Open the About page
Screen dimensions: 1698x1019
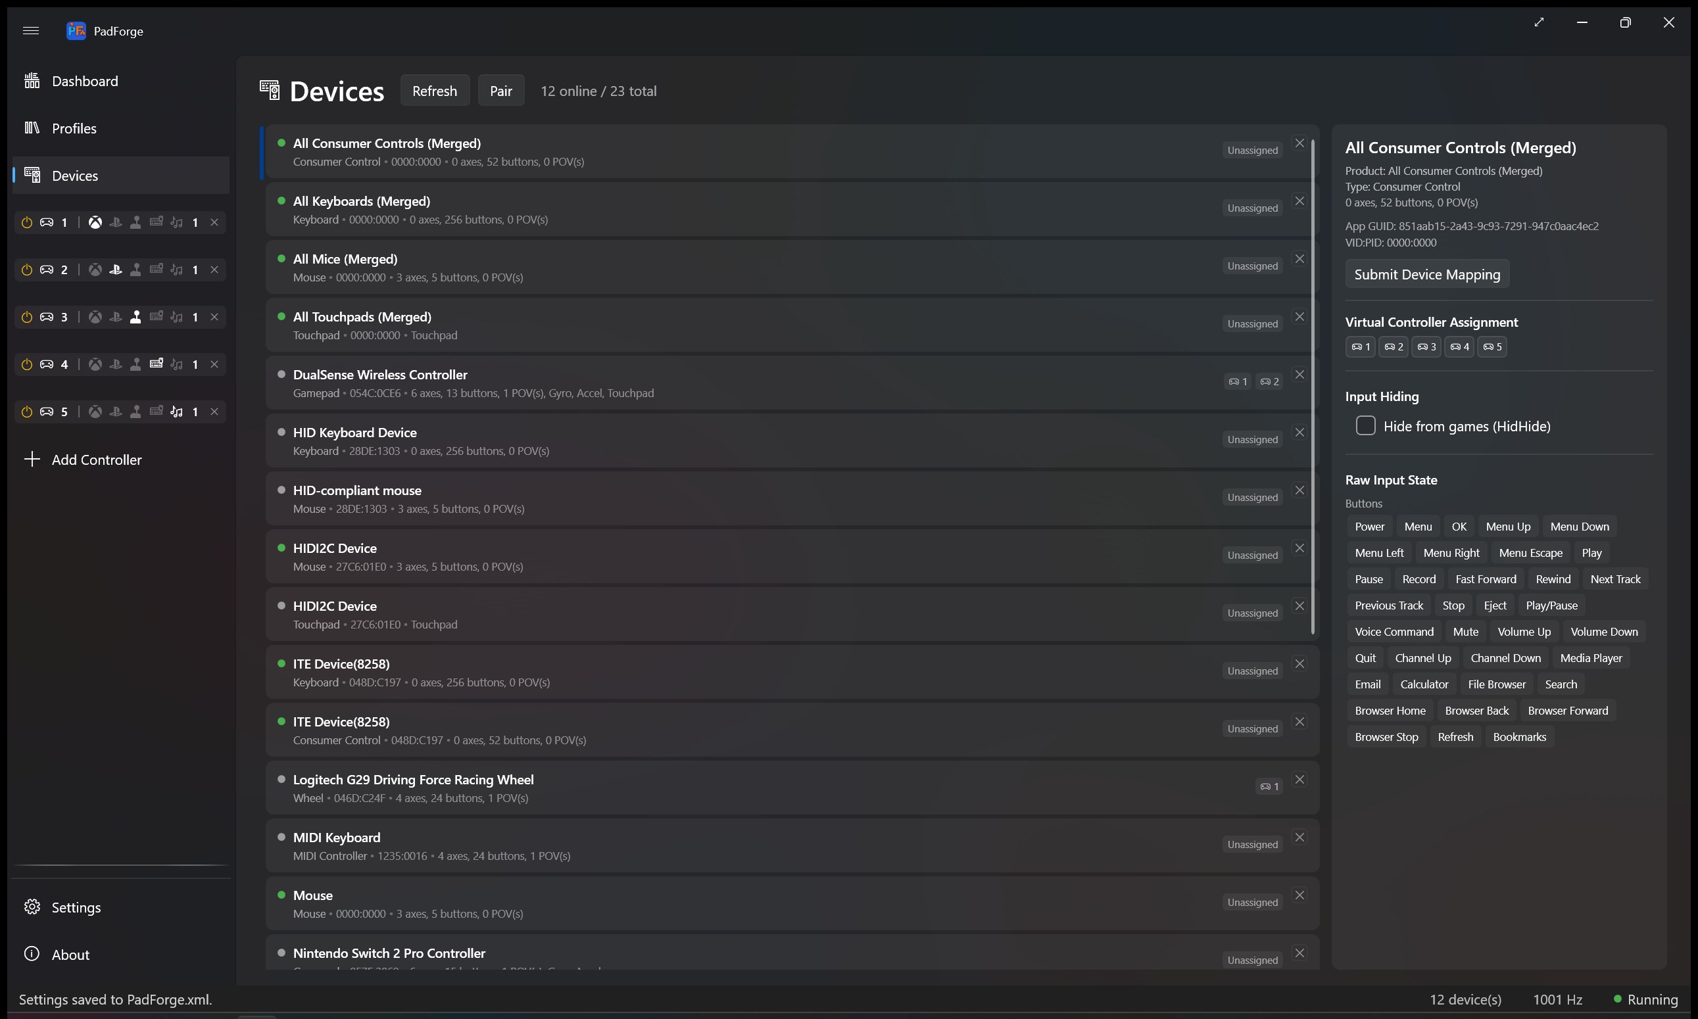click(121, 955)
